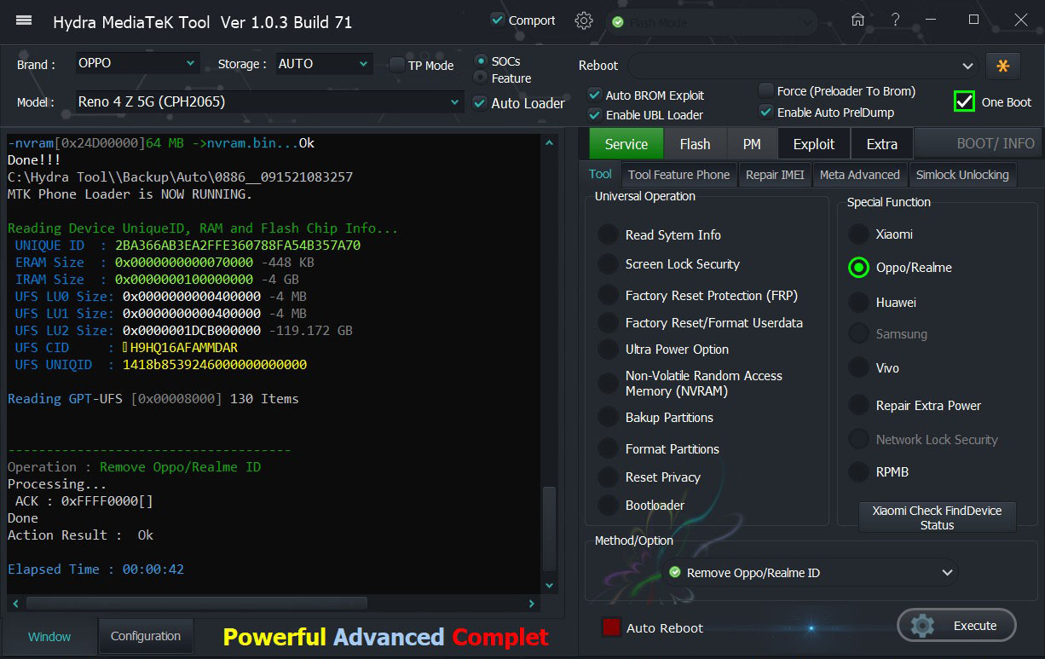Switch to the Extra tab
The image size is (1045, 659).
[882, 144]
